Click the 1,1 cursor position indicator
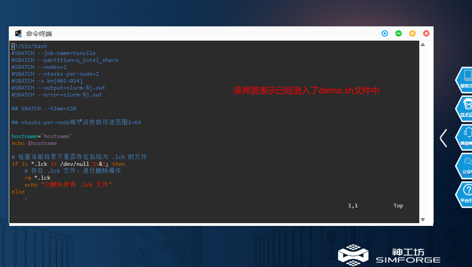Screen dimensions: 472x267 (x=353, y=206)
